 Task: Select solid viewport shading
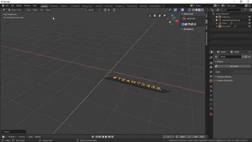pyautogui.click(x=196, y=10)
